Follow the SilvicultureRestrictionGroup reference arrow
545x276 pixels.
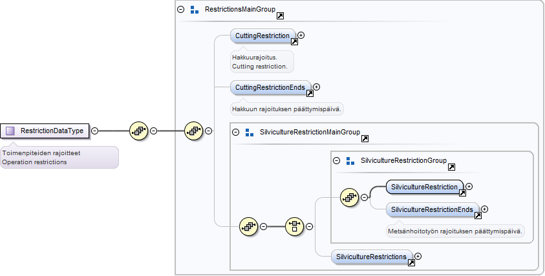(x=451, y=167)
